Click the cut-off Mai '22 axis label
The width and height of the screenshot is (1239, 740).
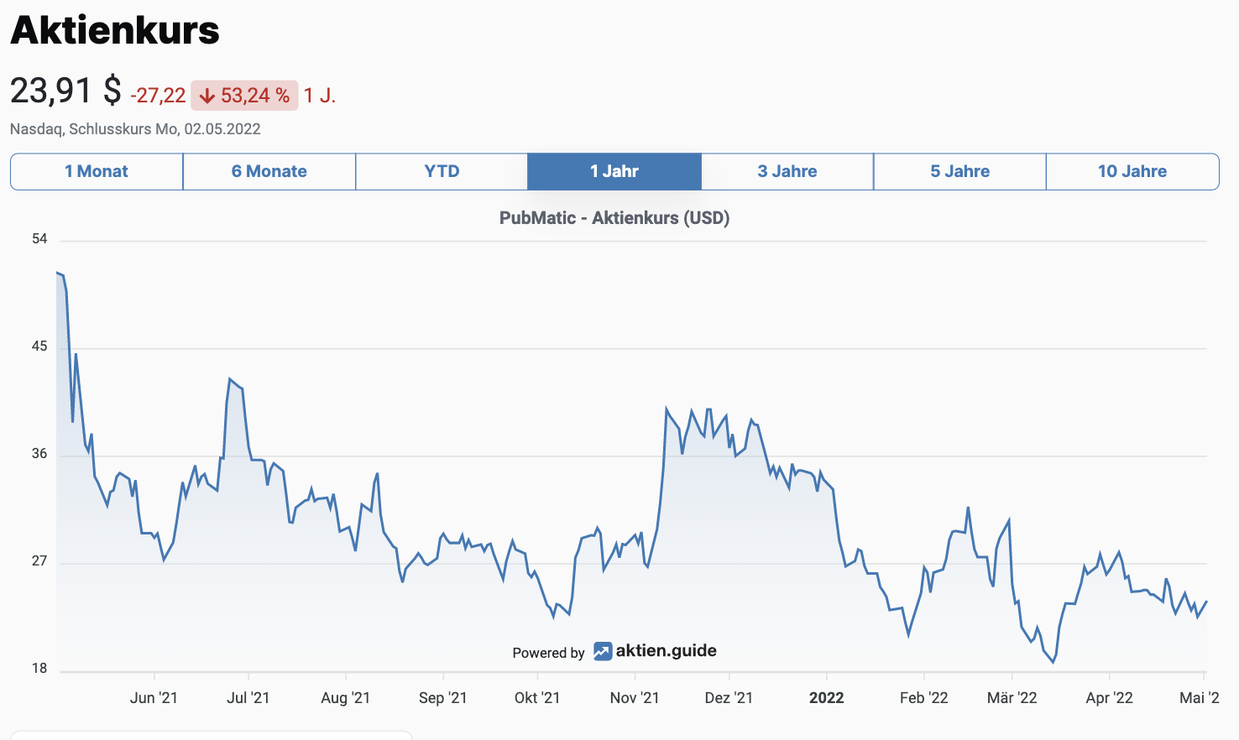1200,698
